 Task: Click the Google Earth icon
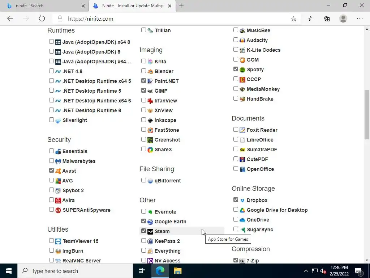[150, 222]
